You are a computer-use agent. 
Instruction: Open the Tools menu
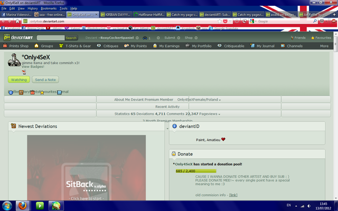[63, 8]
